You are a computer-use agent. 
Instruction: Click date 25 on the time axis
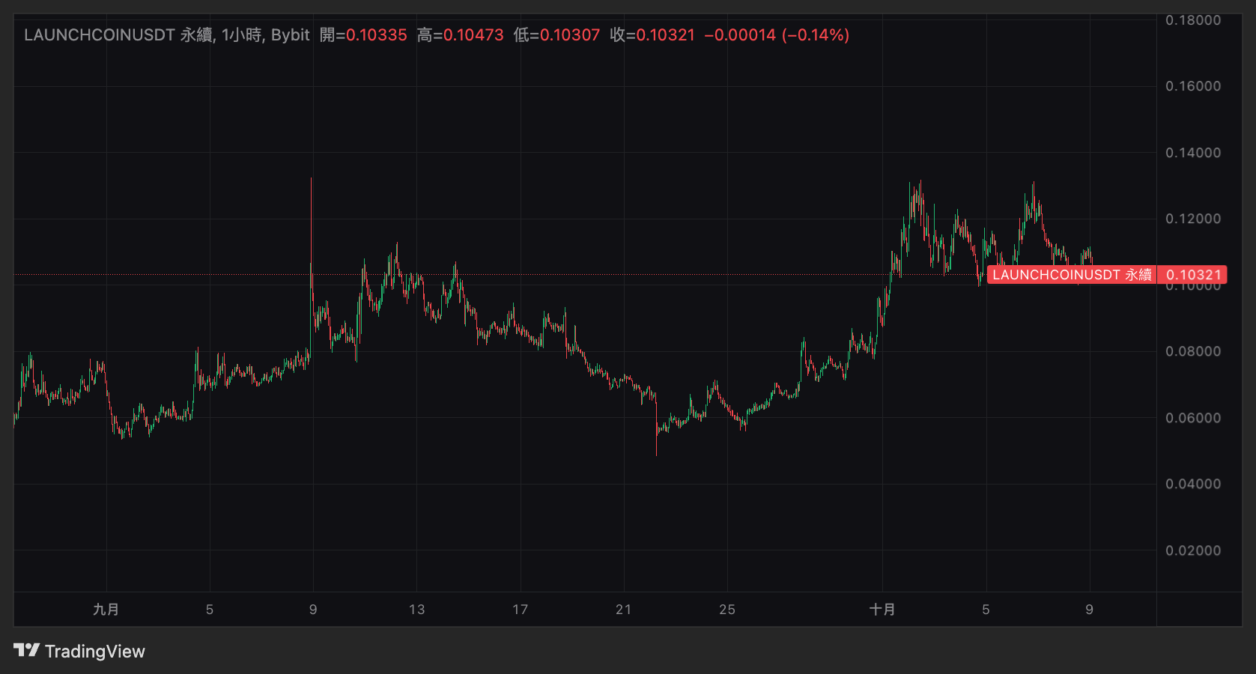pyautogui.click(x=726, y=610)
